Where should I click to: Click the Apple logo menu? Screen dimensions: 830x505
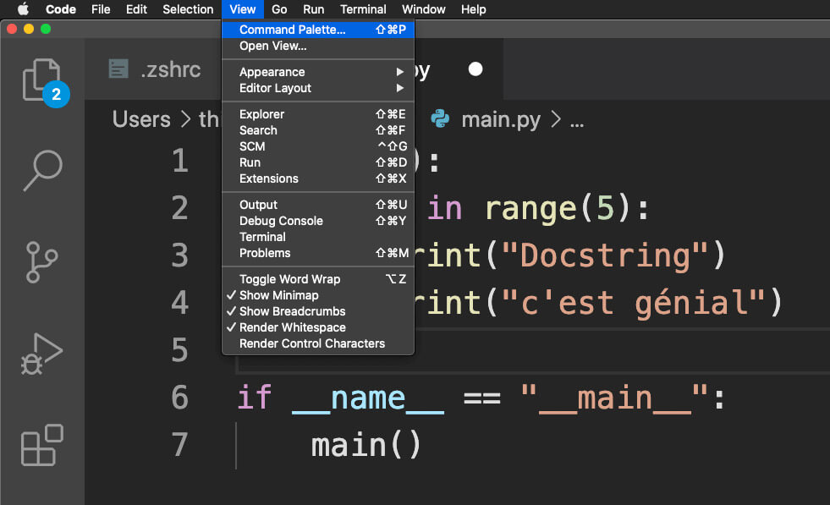click(23, 9)
